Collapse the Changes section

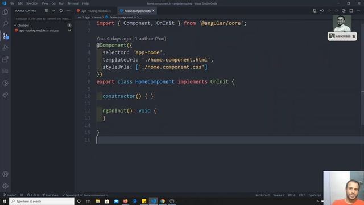(x=15, y=25)
